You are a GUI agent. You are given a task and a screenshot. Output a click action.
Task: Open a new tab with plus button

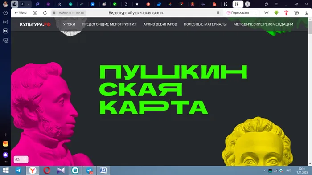247,4
